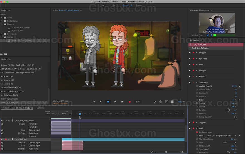The width and height of the screenshot is (245, 154).
Task: Click the blue Stop button
Action: pos(108,102)
